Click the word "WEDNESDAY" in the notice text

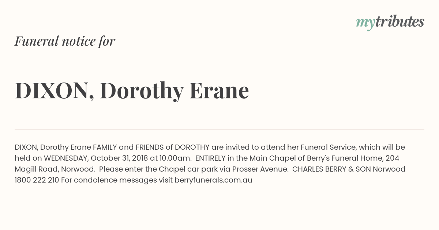66,158
